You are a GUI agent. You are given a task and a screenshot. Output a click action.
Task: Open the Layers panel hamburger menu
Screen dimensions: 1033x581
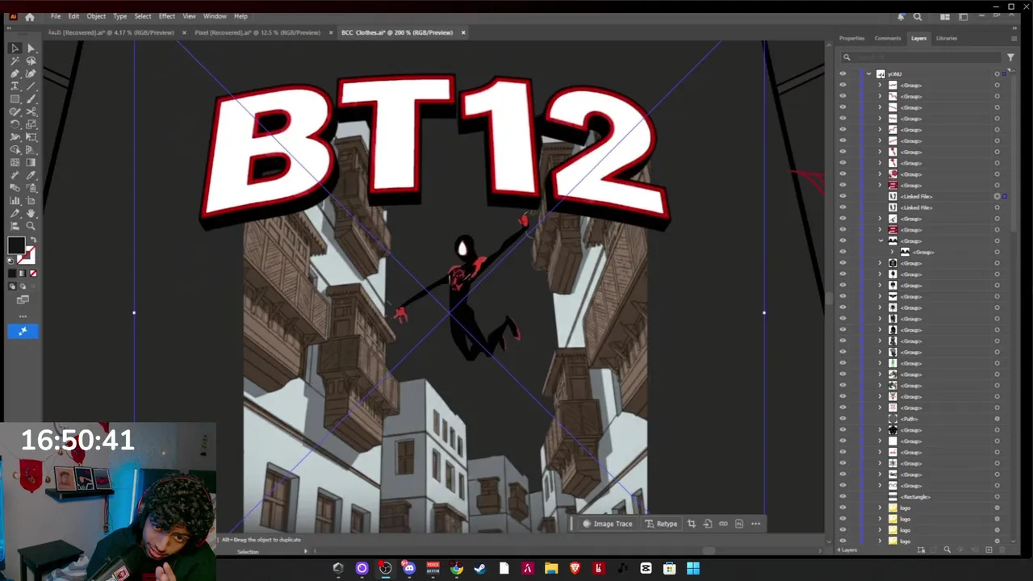click(1014, 38)
